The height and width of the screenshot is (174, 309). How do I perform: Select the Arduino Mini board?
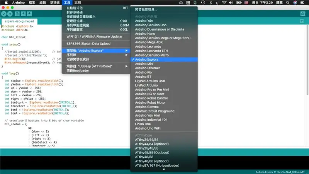pos(164,64)
